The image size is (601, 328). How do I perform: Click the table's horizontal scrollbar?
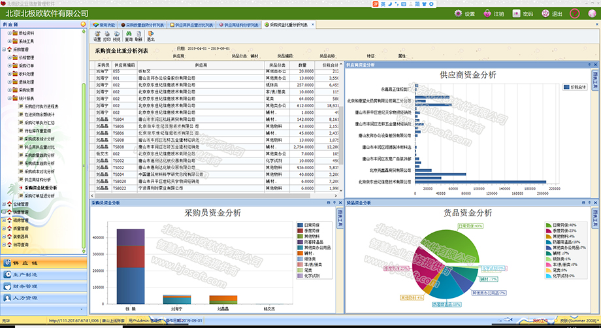201,196
